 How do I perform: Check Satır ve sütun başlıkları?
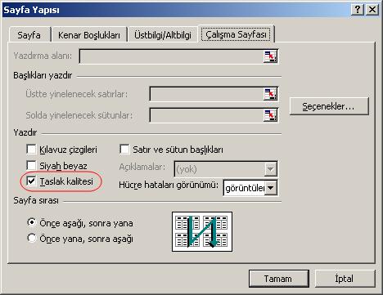[x=124, y=150]
